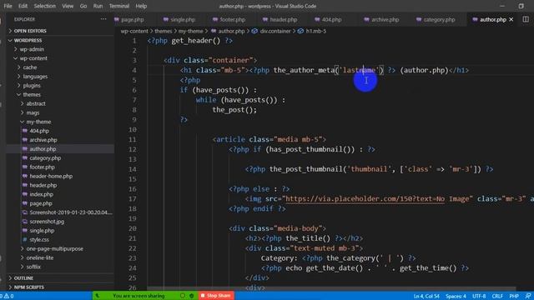Change encoding via UTF-8 status item

[479, 297]
